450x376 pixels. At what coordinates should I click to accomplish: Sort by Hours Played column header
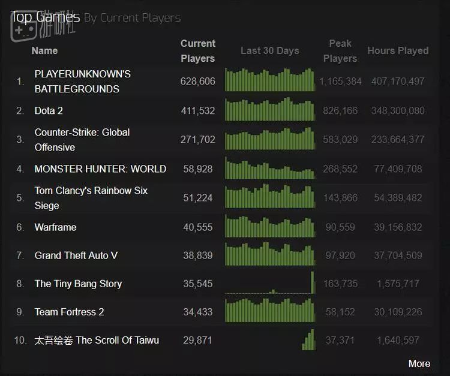[398, 51]
